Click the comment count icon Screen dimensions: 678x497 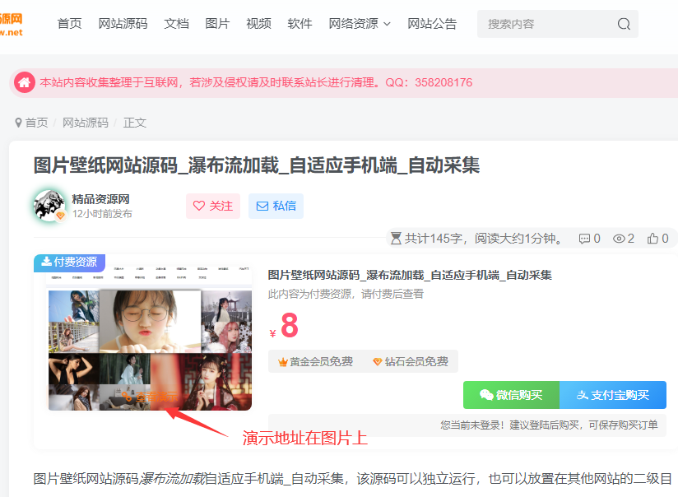point(584,239)
